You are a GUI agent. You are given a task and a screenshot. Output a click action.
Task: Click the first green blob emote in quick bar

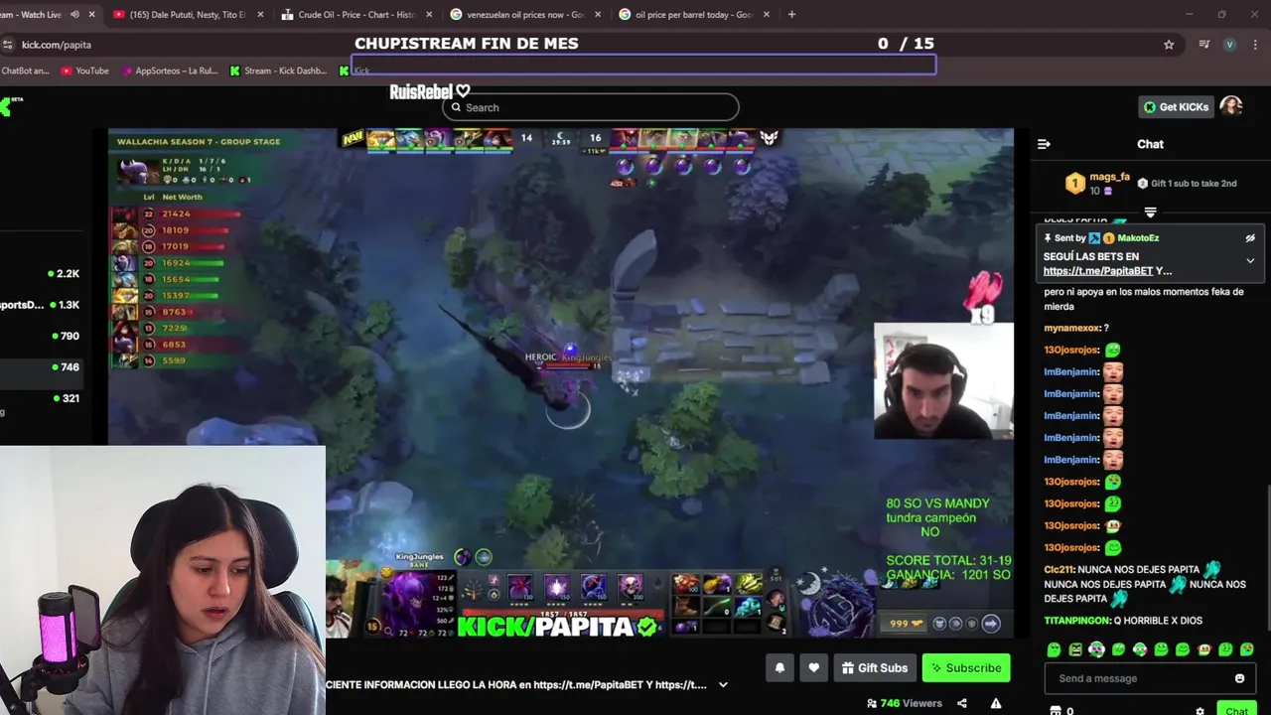[x=1054, y=649]
